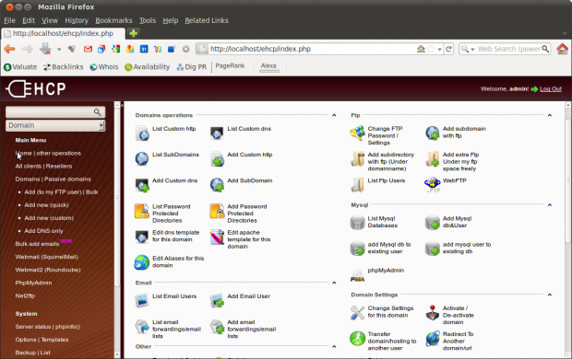The image size is (572, 359).
Task: Click the Edit apache template icon
Action: 217,237
